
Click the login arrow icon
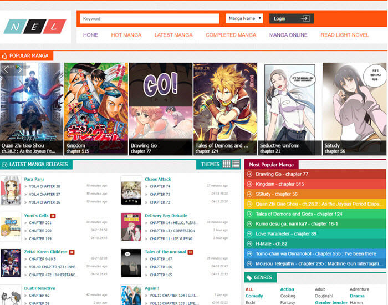coord(305,18)
